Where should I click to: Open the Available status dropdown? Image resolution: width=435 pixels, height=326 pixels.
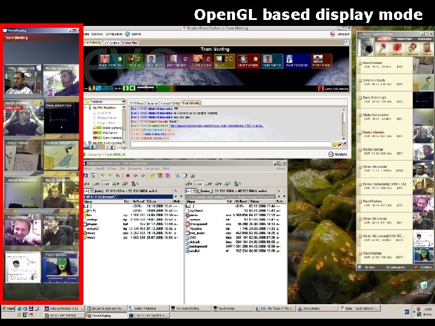(x=105, y=102)
